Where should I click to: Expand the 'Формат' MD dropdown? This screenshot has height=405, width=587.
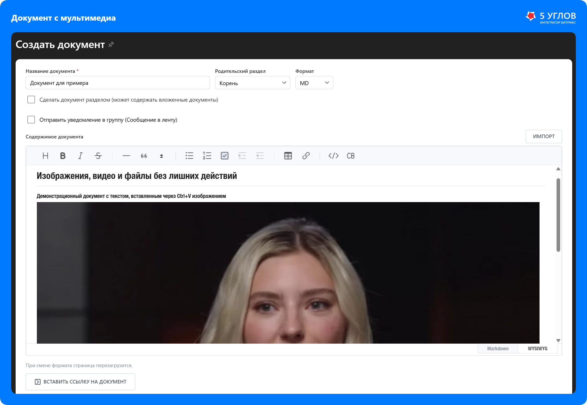[x=314, y=83]
